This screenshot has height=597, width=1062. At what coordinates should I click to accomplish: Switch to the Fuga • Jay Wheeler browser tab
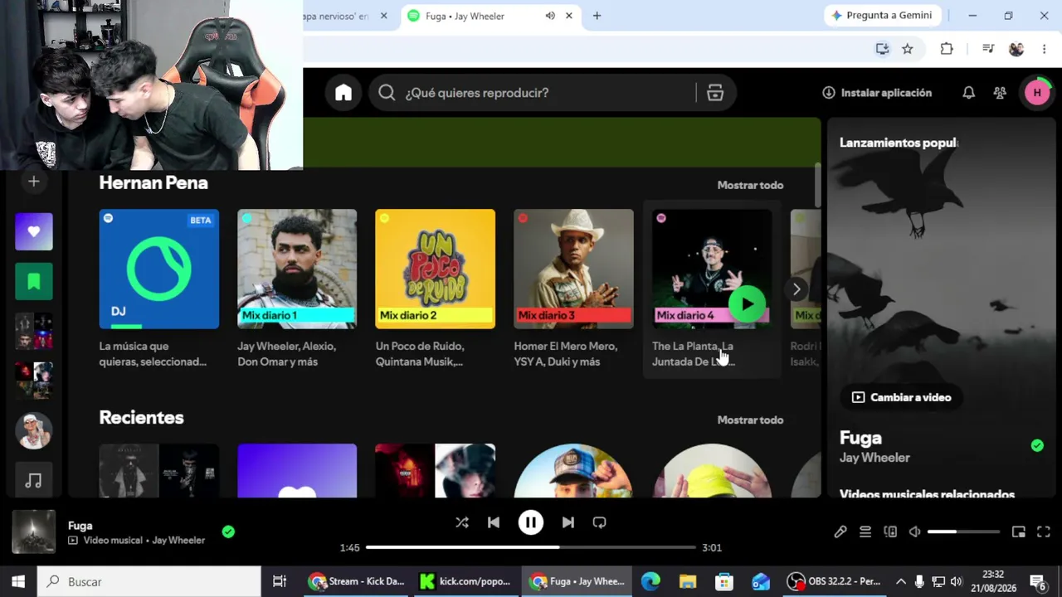click(491, 16)
